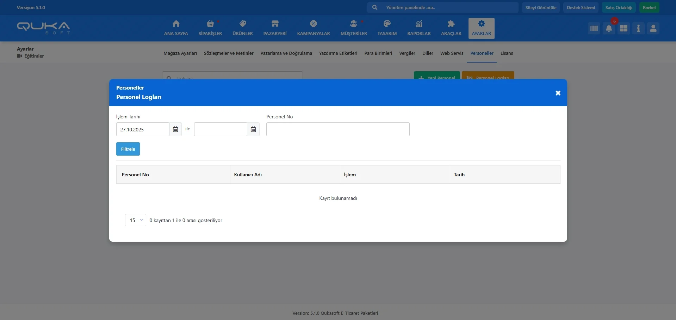Open the Web Servis tab
Viewport: 676px width, 320px height.
(452, 53)
